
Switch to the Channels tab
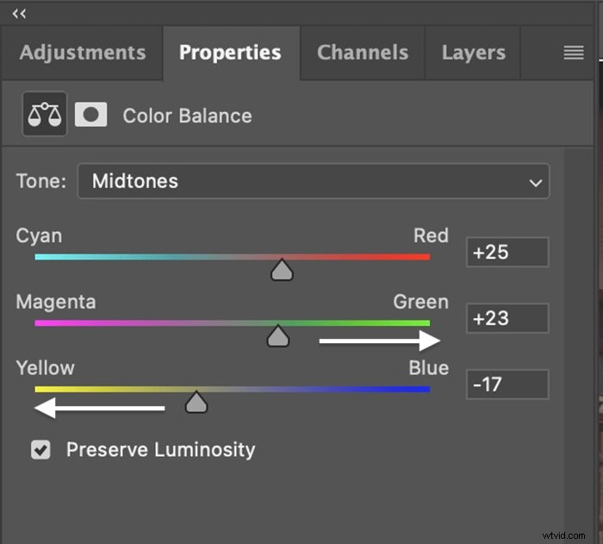coord(363,53)
